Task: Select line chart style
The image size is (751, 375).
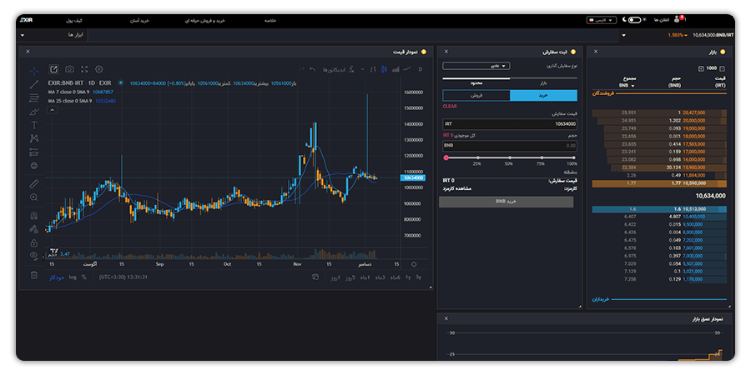Action: point(407,69)
